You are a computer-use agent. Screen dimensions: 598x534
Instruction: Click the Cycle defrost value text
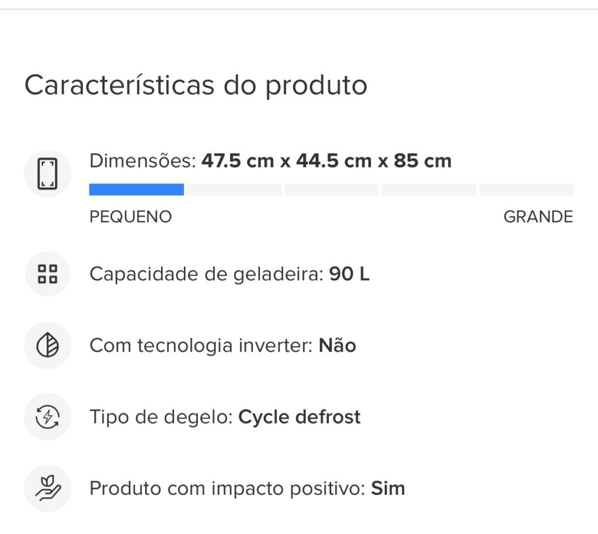(300, 417)
